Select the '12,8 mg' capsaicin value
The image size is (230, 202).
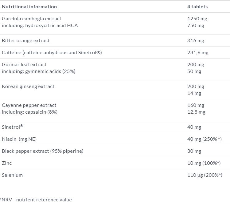pos(196,112)
